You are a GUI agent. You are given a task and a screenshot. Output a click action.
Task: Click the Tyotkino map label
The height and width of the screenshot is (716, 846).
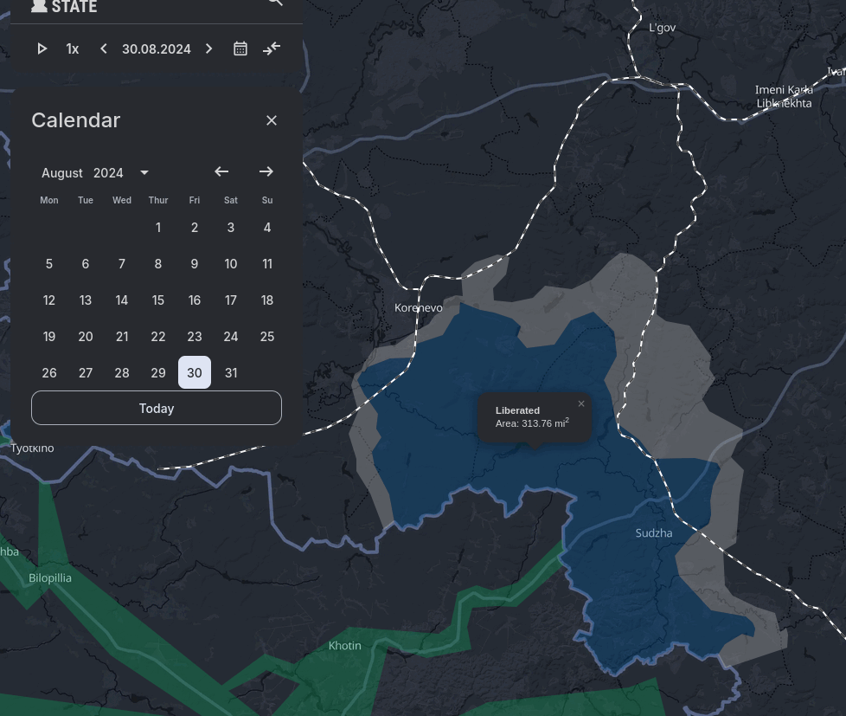(32, 448)
